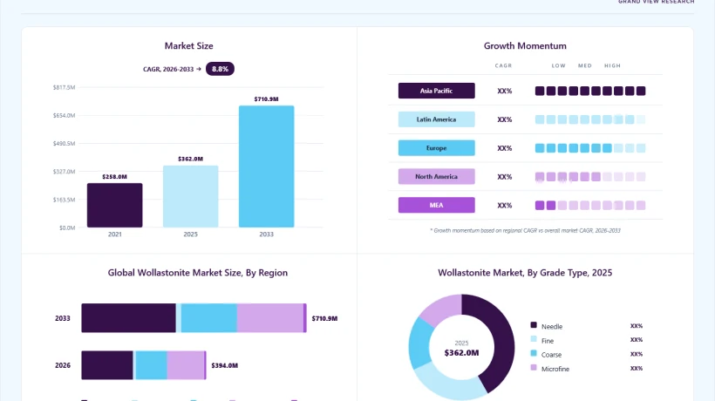Click the Europe XX% CAGR value

pos(504,148)
